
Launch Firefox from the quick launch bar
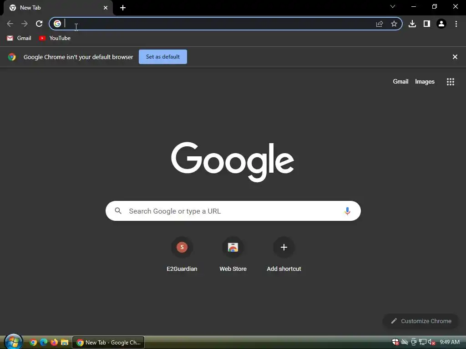click(54, 343)
